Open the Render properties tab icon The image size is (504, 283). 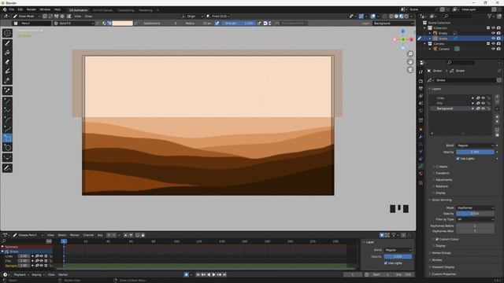point(421,82)
